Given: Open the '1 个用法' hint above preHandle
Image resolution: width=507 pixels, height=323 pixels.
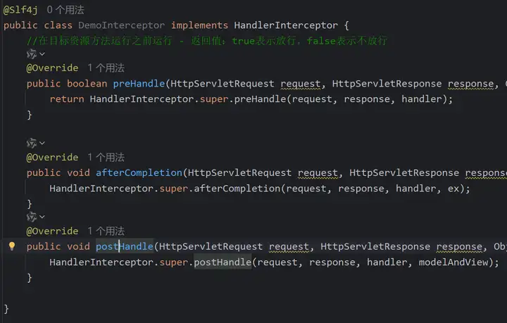Looking at the screenshot, I should 106,68.
